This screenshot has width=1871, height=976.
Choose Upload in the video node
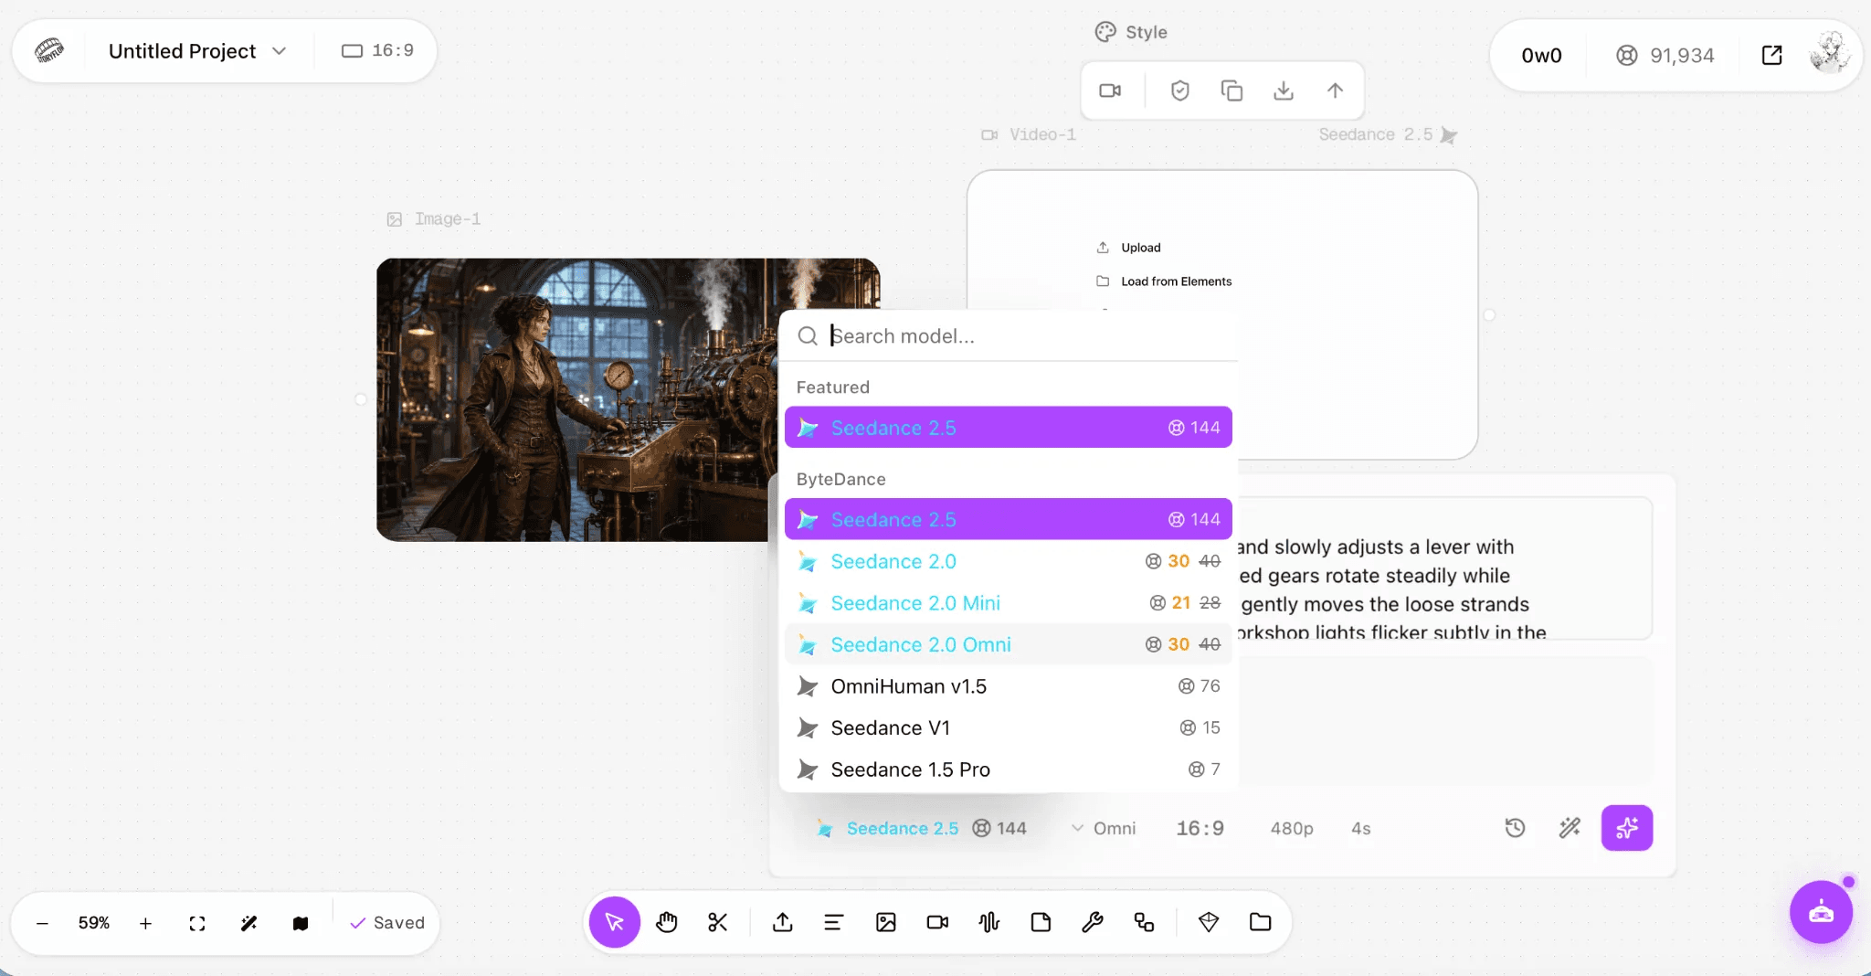pos(1129,248)
